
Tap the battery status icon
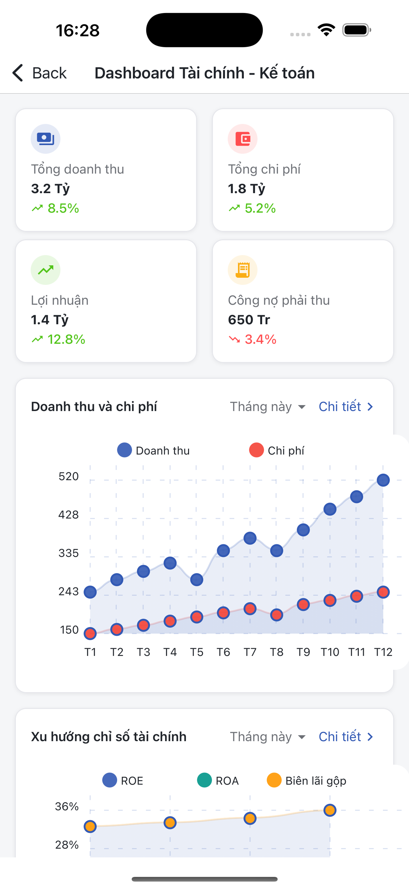357,30
